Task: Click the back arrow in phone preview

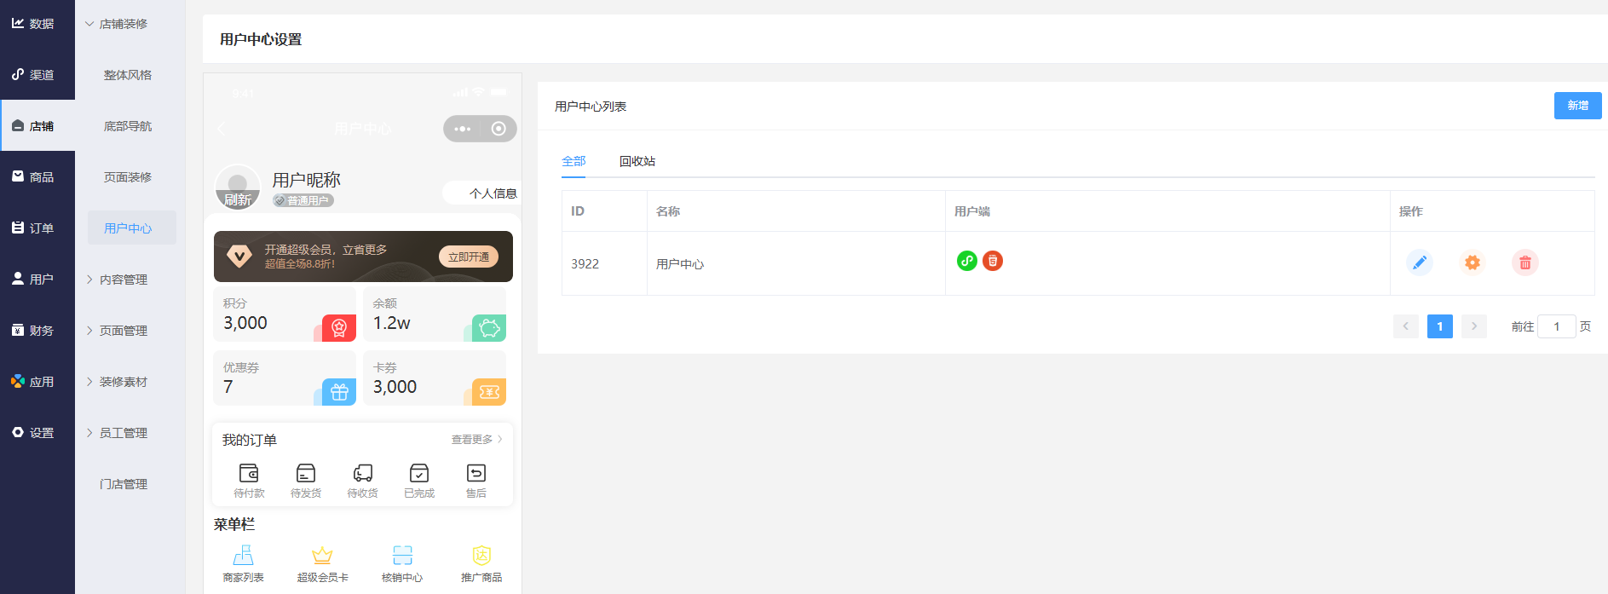Action: (222, 129)
